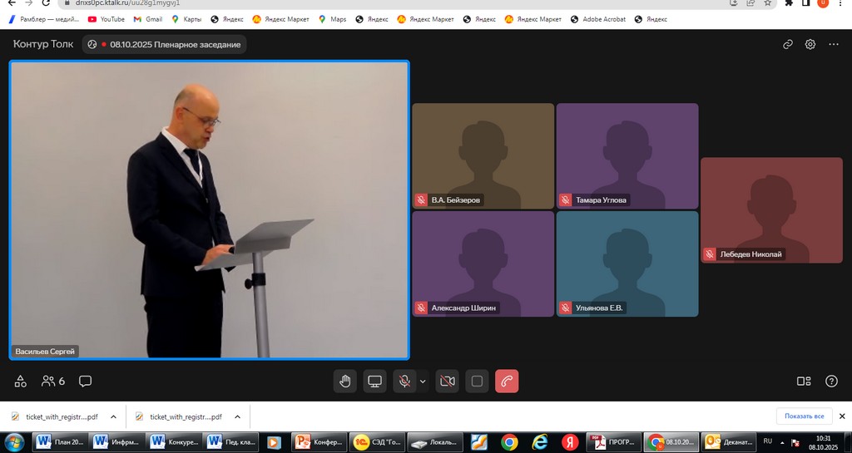Toggle the microphone mute button

(x=404, y=382)
